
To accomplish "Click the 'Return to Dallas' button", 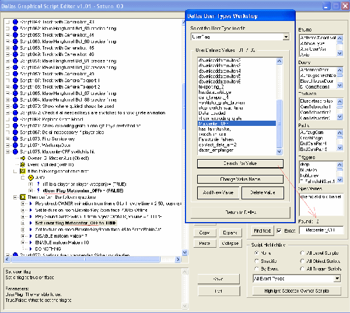I will click(x=240, y=212).
